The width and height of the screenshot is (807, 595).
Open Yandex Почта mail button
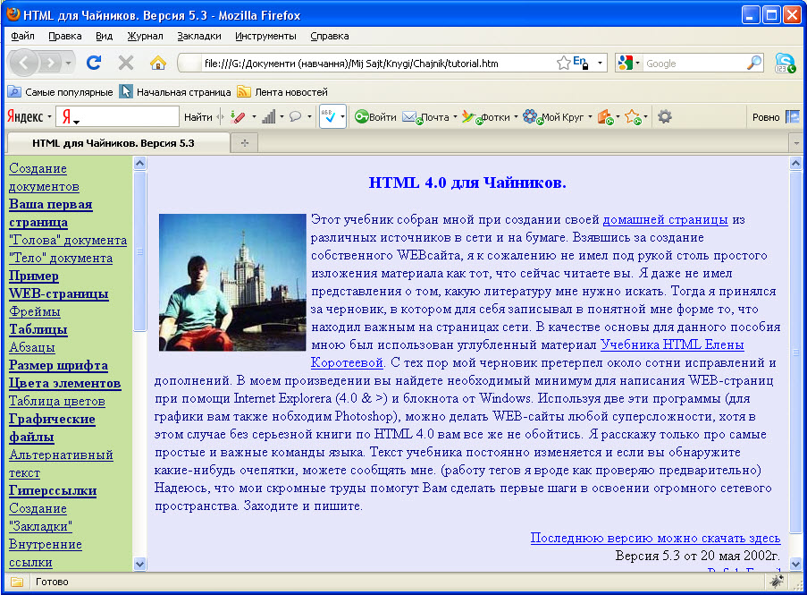point(429,117)
